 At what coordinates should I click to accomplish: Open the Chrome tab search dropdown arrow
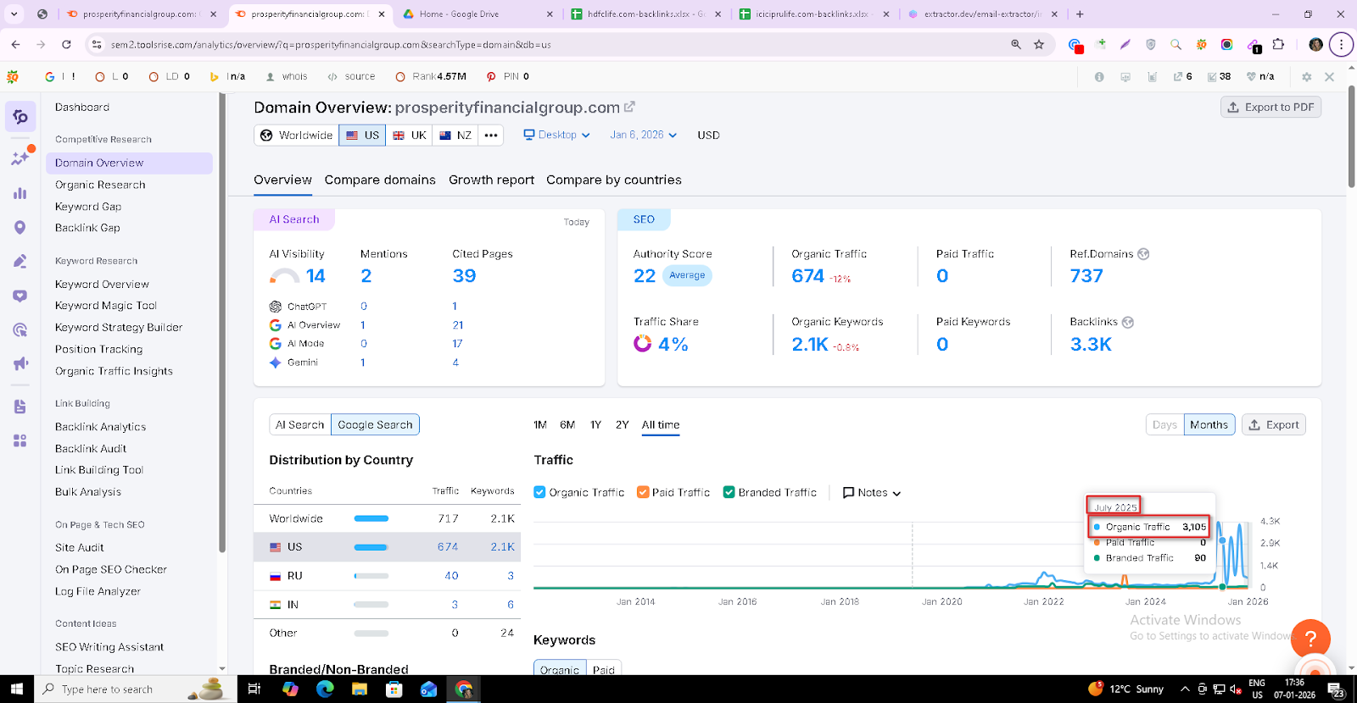tap(14, 14)
